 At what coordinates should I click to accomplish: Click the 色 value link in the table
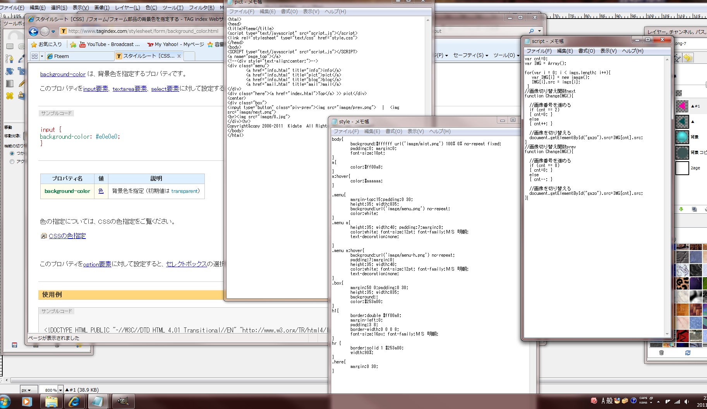click(101, 191)
